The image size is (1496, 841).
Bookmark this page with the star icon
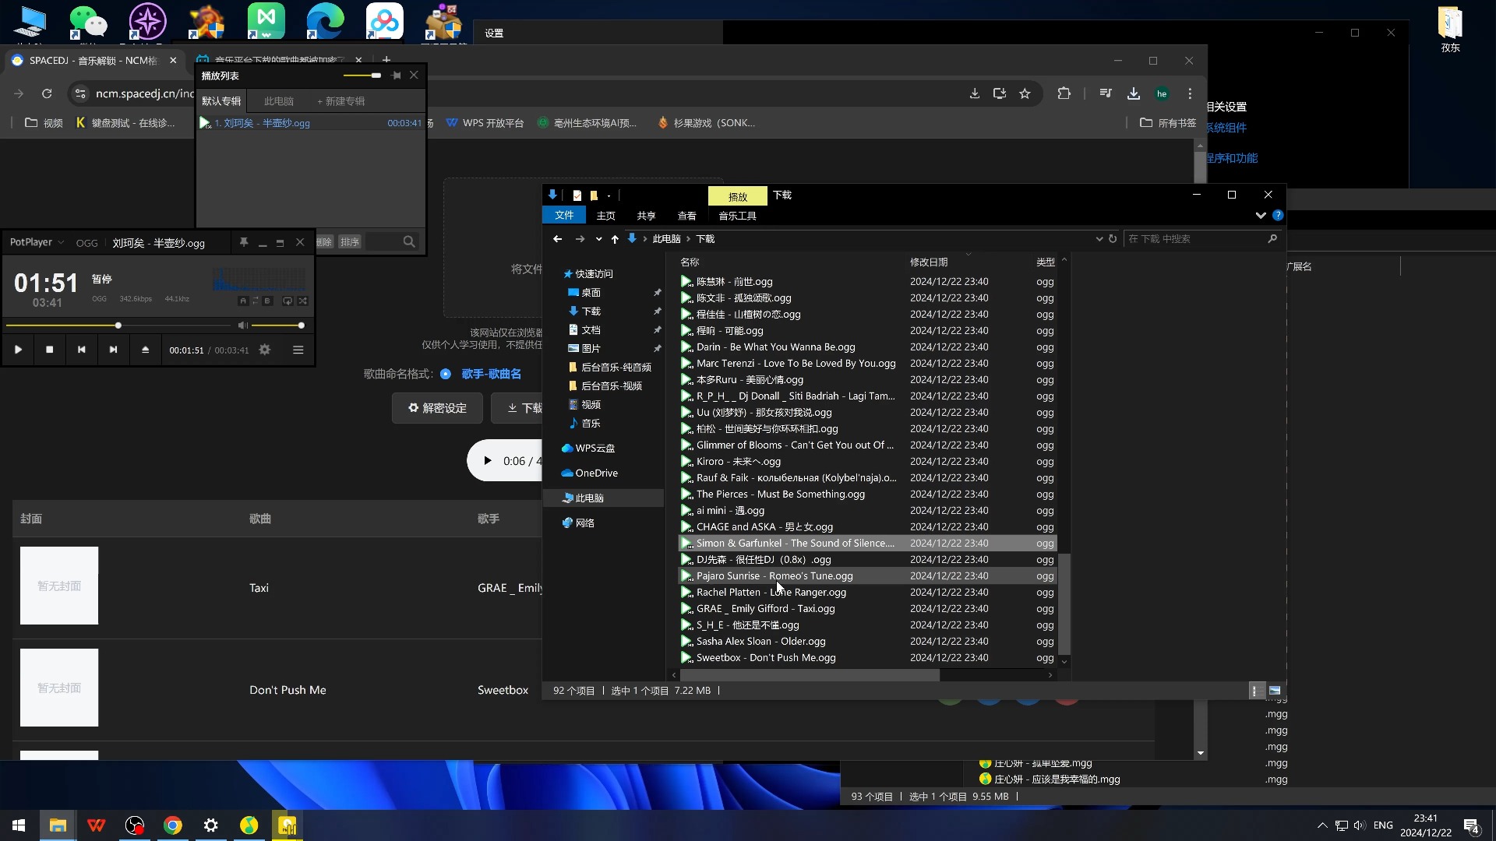point(1025,93)
